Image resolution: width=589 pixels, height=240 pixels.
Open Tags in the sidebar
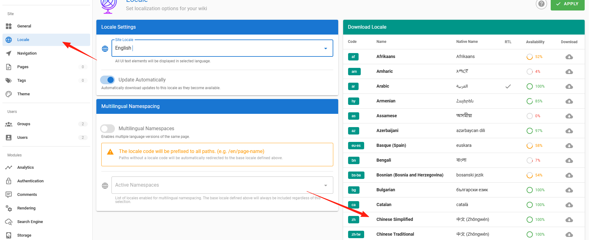click(x=46, y=81)
